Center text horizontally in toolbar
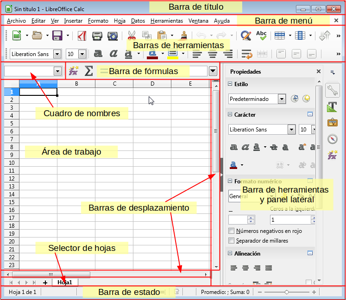 (x=212, y=54)
